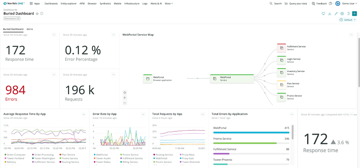The height and width of the screenshot is (168, 360).
Task: Click the Total Errors list scrollbar
Action: (292, 132)
